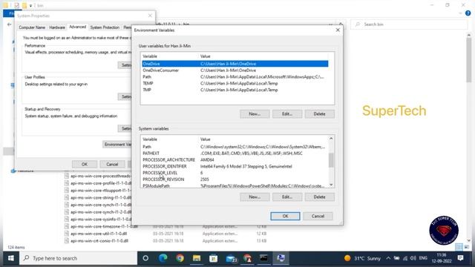Screen dimensions: 475x267
Task: Open Google Chrome from taskbar
Action: tap(180, 258)
